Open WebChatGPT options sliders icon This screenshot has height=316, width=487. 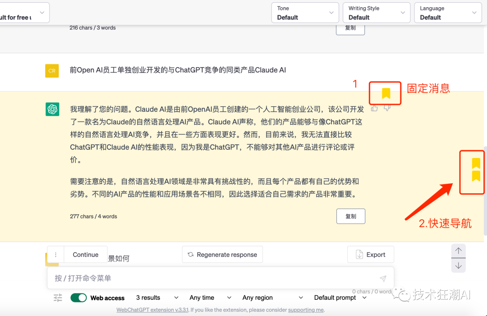58,298
